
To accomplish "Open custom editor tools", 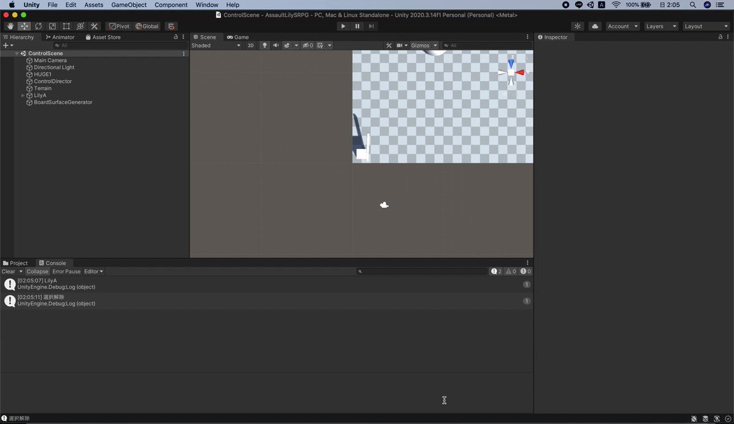I will point(94,26).
